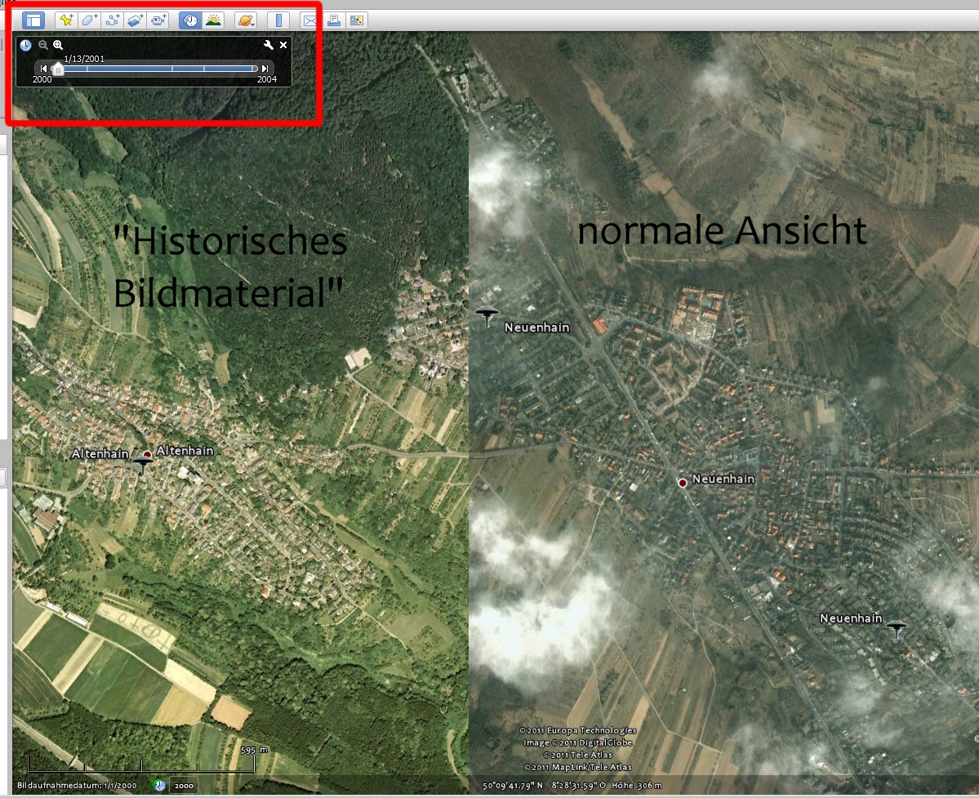This screenshot has height=798, width=979.
Task: Open the planet switcher dropdown
Action: coord(245,20)
